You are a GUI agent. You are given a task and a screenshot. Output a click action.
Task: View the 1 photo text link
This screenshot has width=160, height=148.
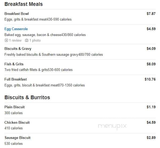[x=35, y=41]
